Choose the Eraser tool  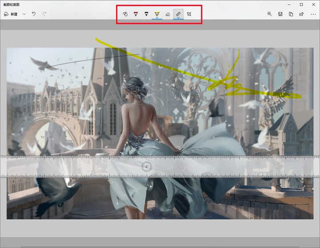coord(168,14)
